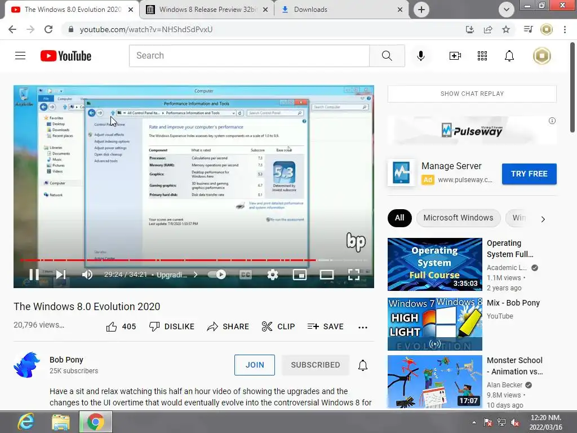
Task: Open media controls icon in Chrome toolbar
Action: tap(528, 29)
